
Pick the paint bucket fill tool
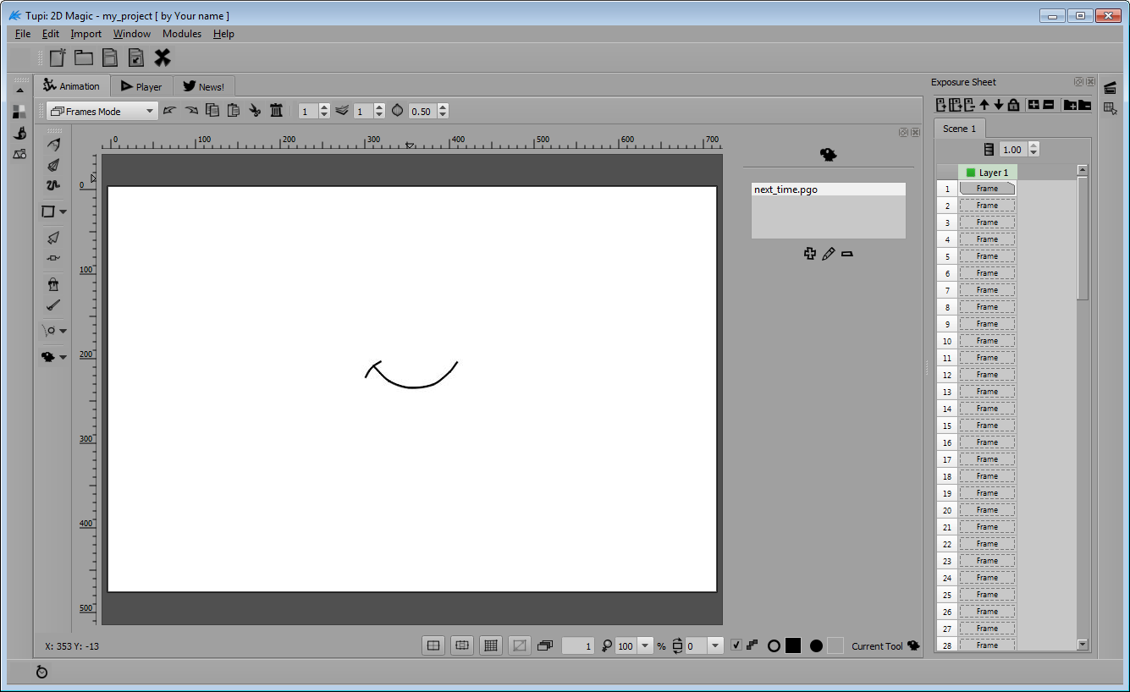[53, 284]
